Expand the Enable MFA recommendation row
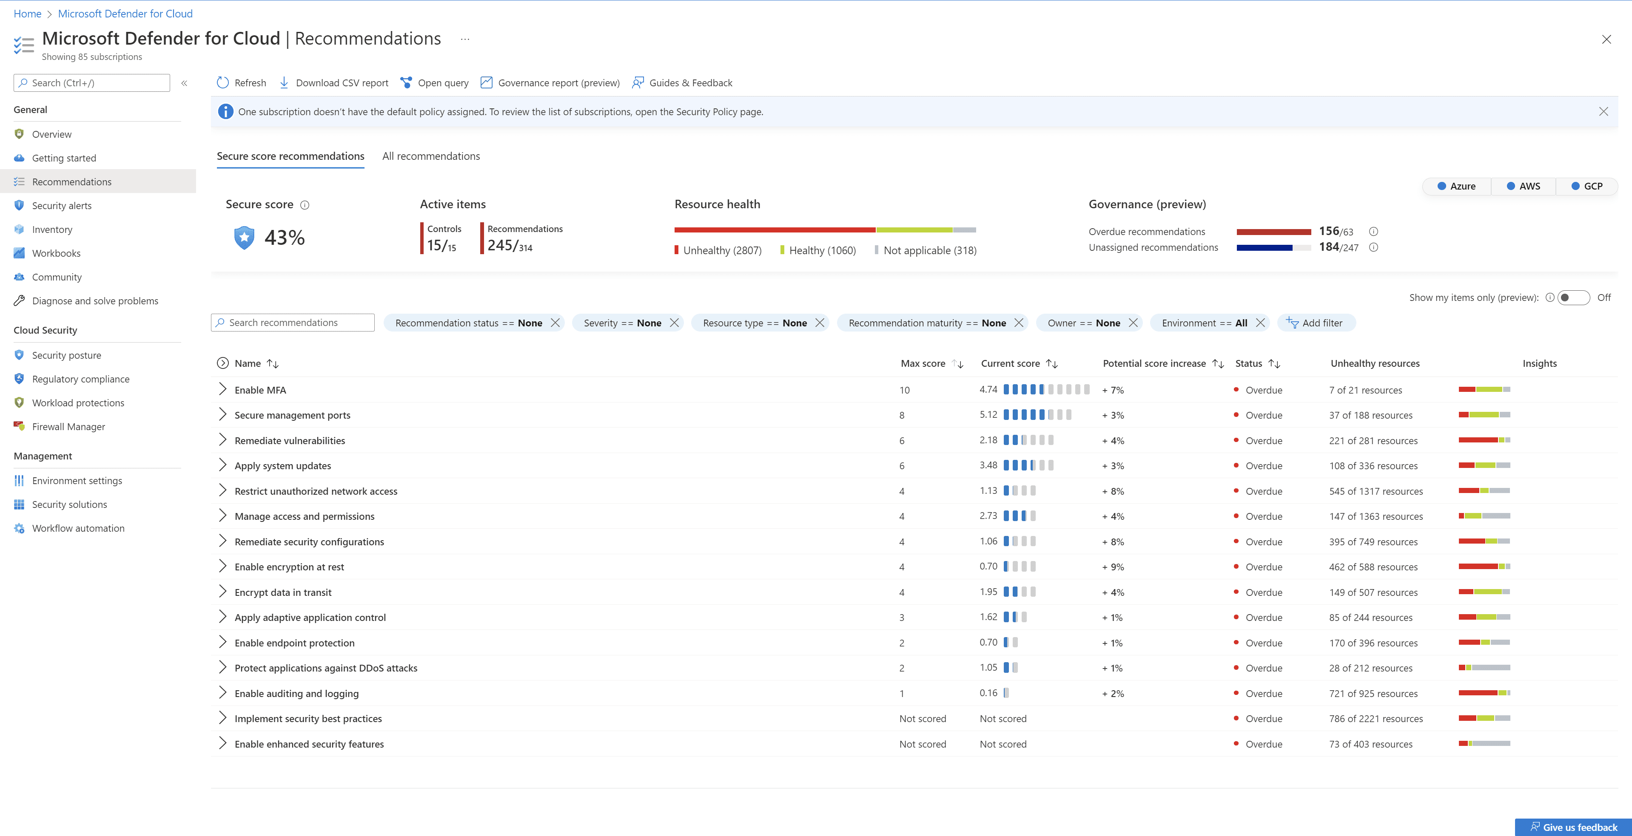Image resolution: width=1632 pixels, height=836 pixels. [x=222, y=390]
